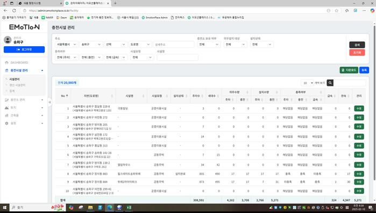
Task: Click 수정 button for 엘림하우스 row
Action: pyautogui.click(x=359, y=165)
